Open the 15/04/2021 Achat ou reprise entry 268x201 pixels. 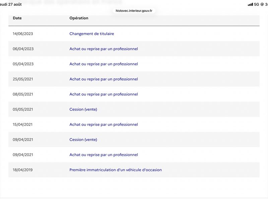(104, 124)
